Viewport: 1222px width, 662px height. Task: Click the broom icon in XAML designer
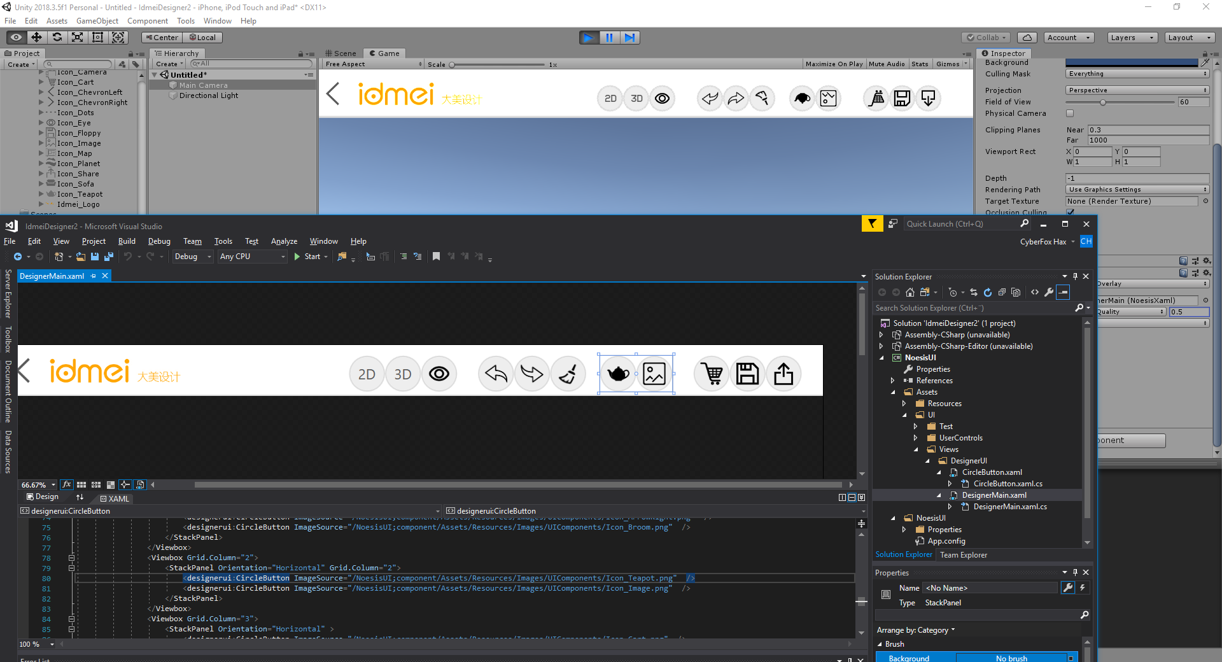coord(568,374)
